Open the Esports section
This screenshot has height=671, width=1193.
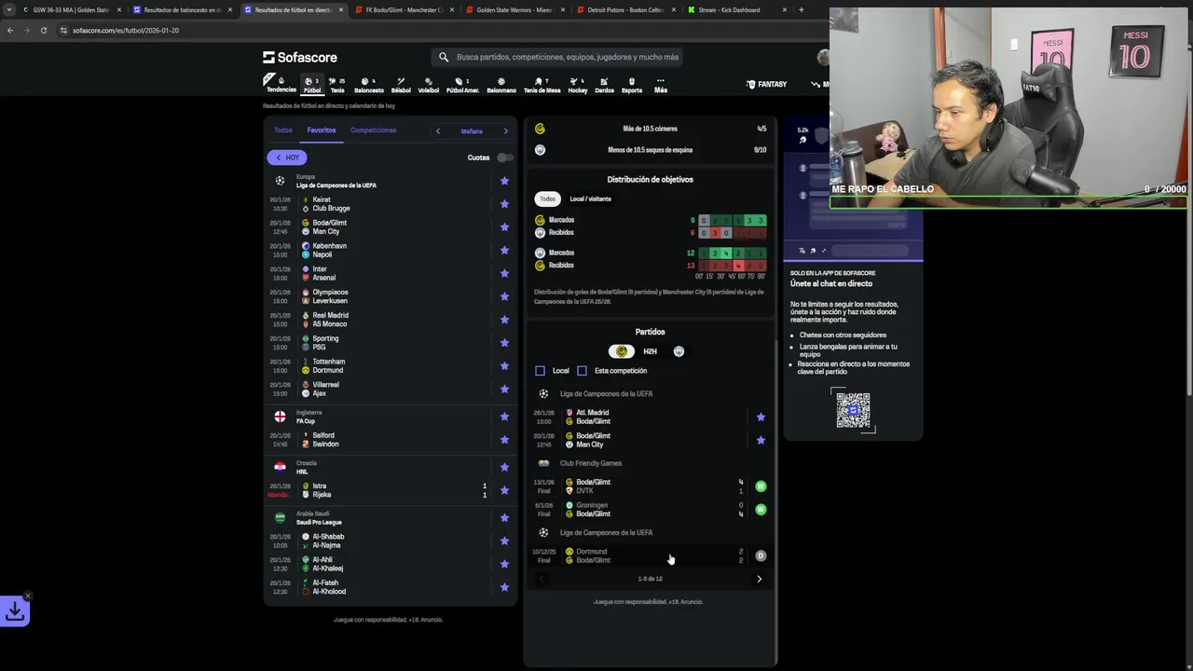632,84
